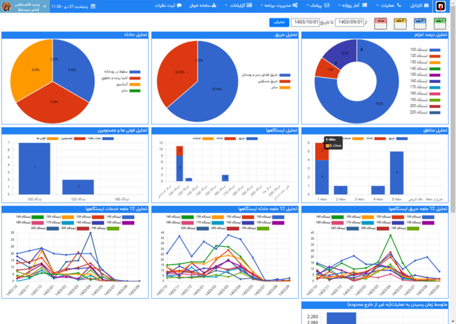Select the 3-month blue calendar icon

click(x=420, y=24)
